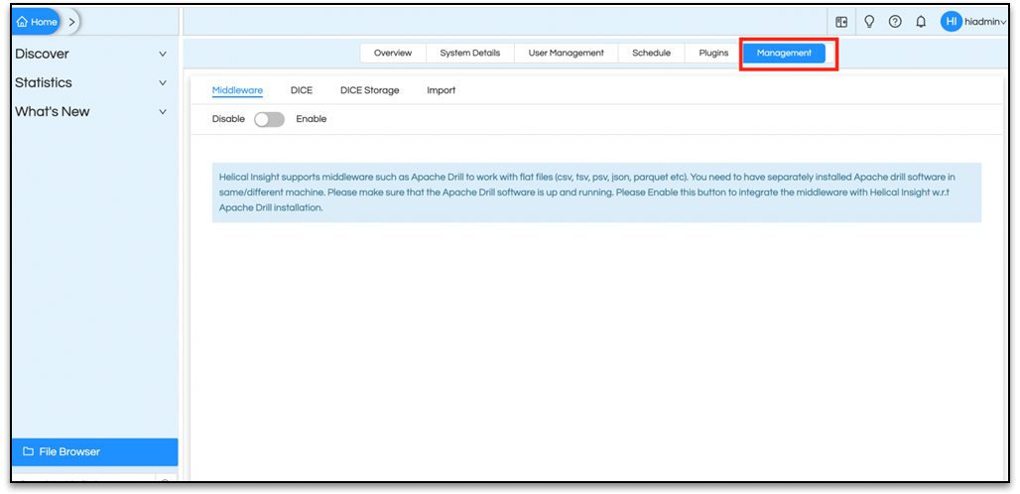Click the HI user avatar
The width and height of the screenshot is (1020, 494).
click(952, 22)
